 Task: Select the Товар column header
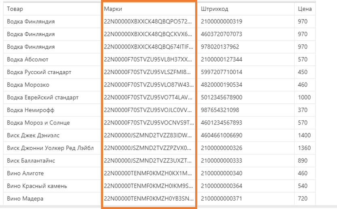click(52, 9)
